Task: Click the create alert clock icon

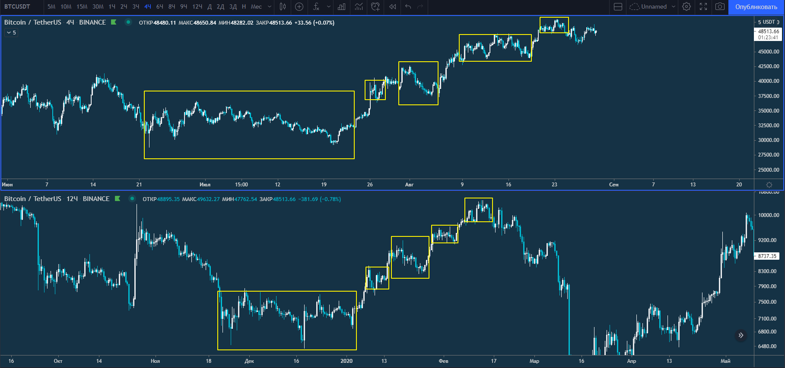Action: [375, 6]
